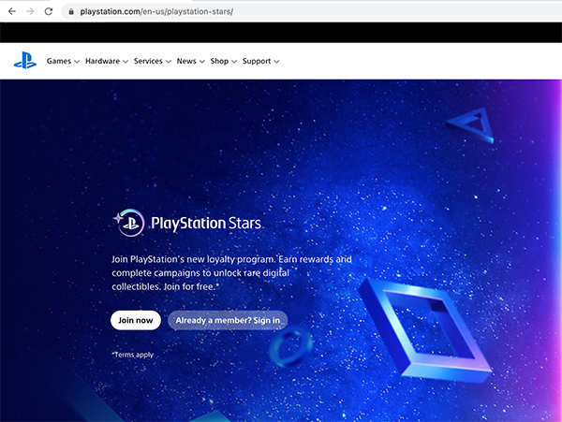Expand the chevron next to Games

[x=77, y=62]
